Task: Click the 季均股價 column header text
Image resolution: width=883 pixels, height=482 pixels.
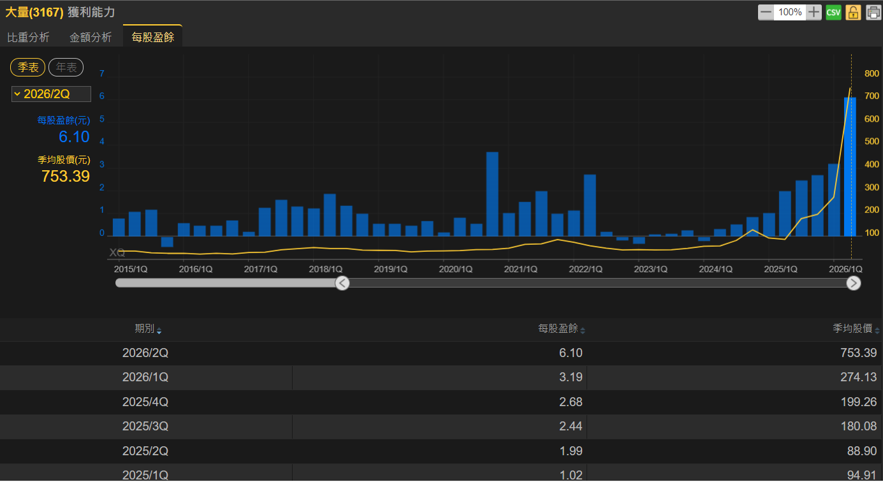Action: point(852,329)
